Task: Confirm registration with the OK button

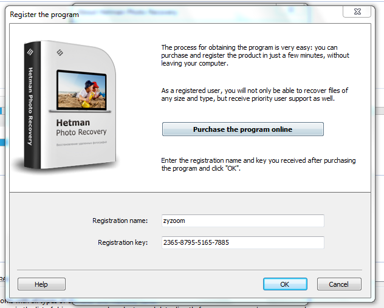Action: point(285,284)
